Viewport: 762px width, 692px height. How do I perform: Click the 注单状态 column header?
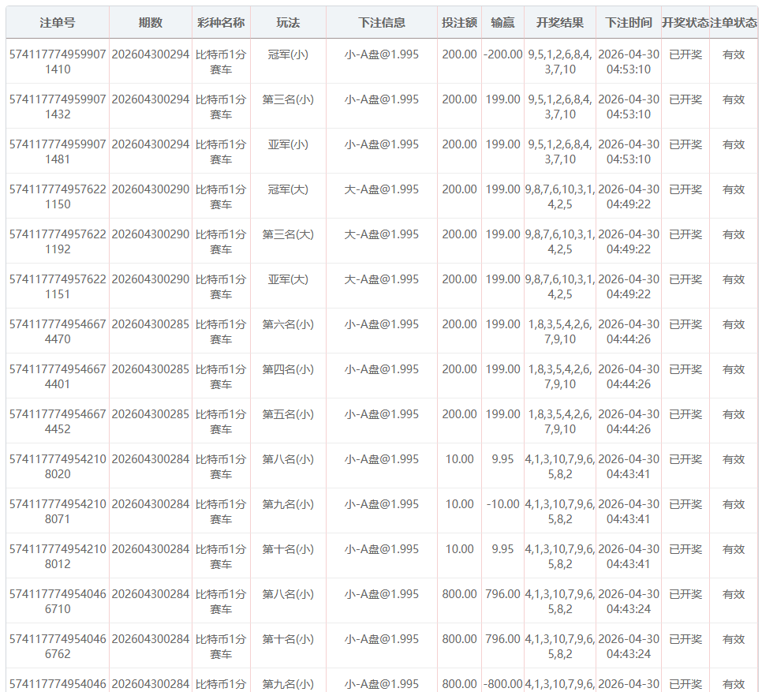click(x=734, y=23)
